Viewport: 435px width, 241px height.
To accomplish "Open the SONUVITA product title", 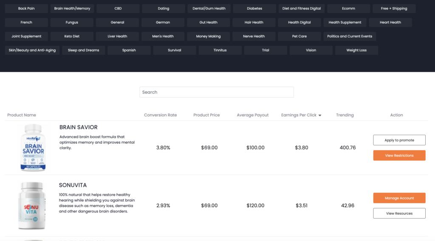I will 73,185.
